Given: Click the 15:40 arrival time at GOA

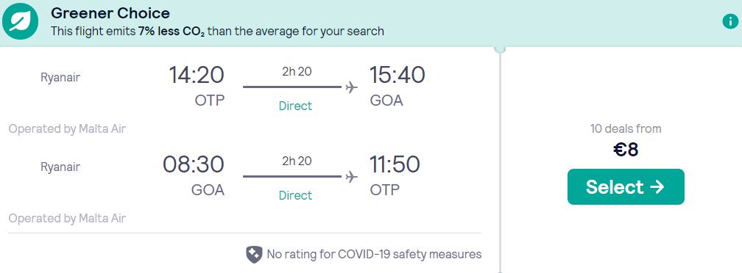Looking at the screenshot, I should [x=397, y=75].
